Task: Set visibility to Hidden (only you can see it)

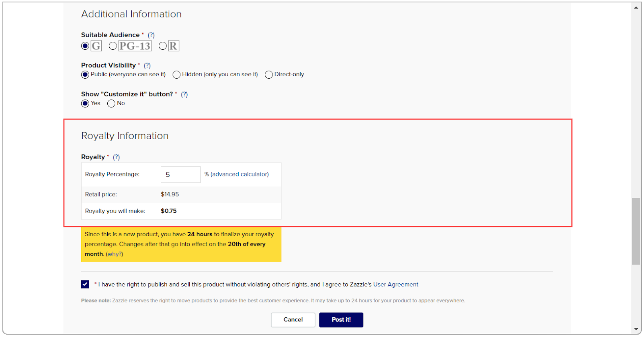Action: (176, 75)
